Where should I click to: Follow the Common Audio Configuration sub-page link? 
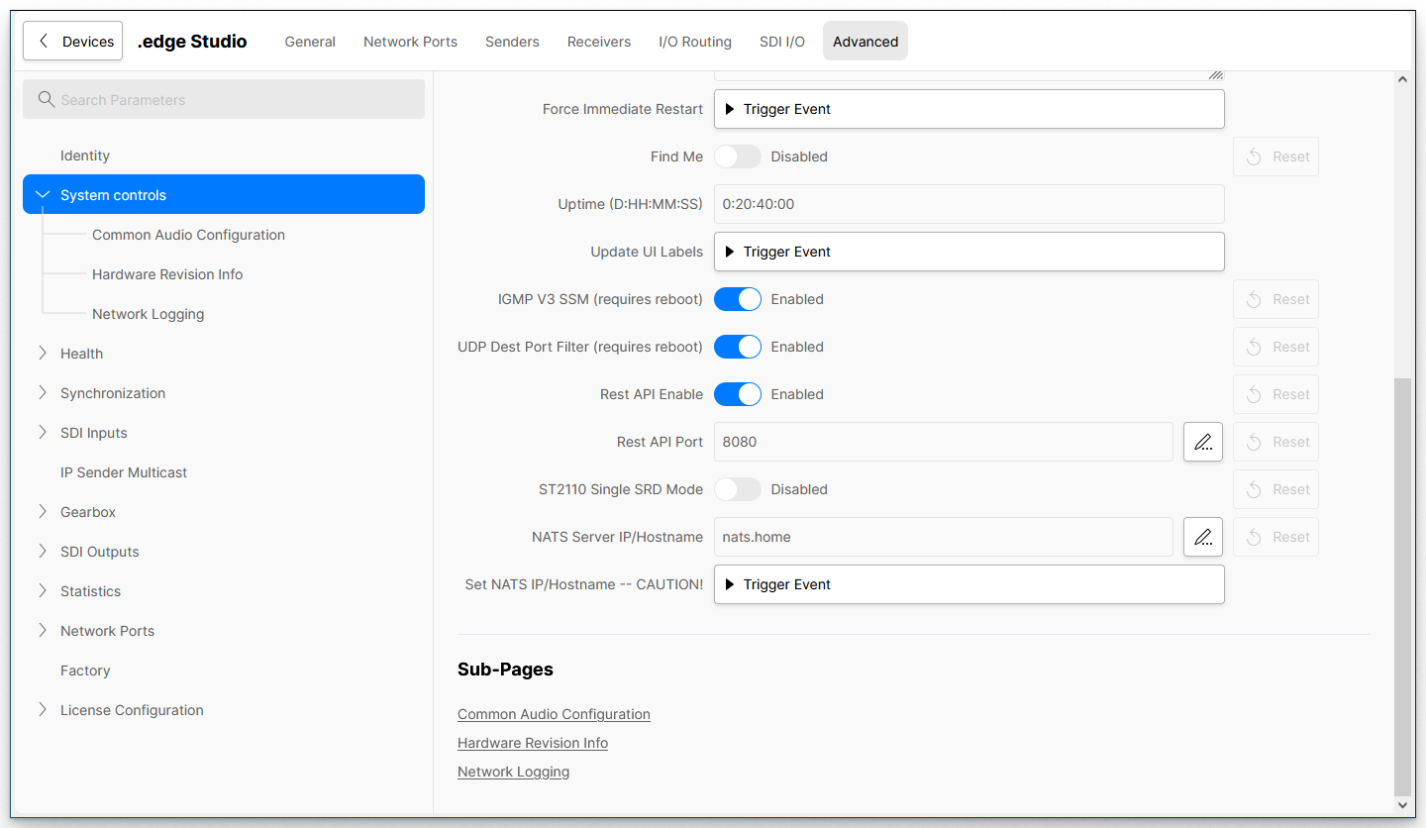click(554, 714)
